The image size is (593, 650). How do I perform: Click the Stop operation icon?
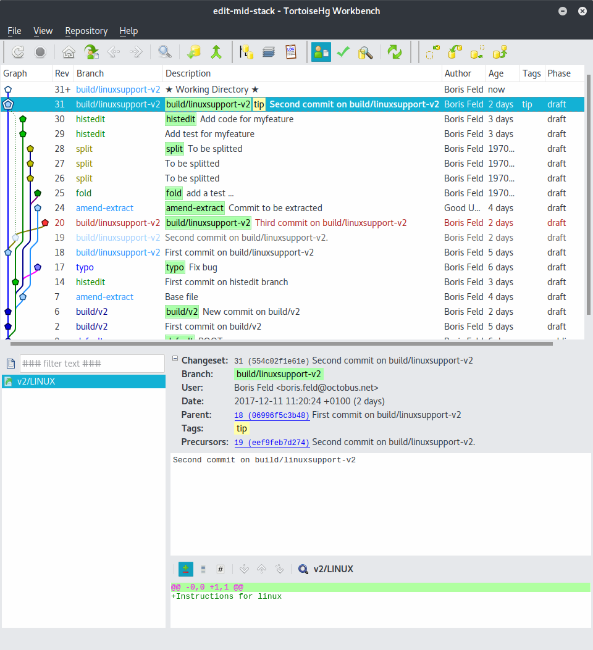point(40,52)
